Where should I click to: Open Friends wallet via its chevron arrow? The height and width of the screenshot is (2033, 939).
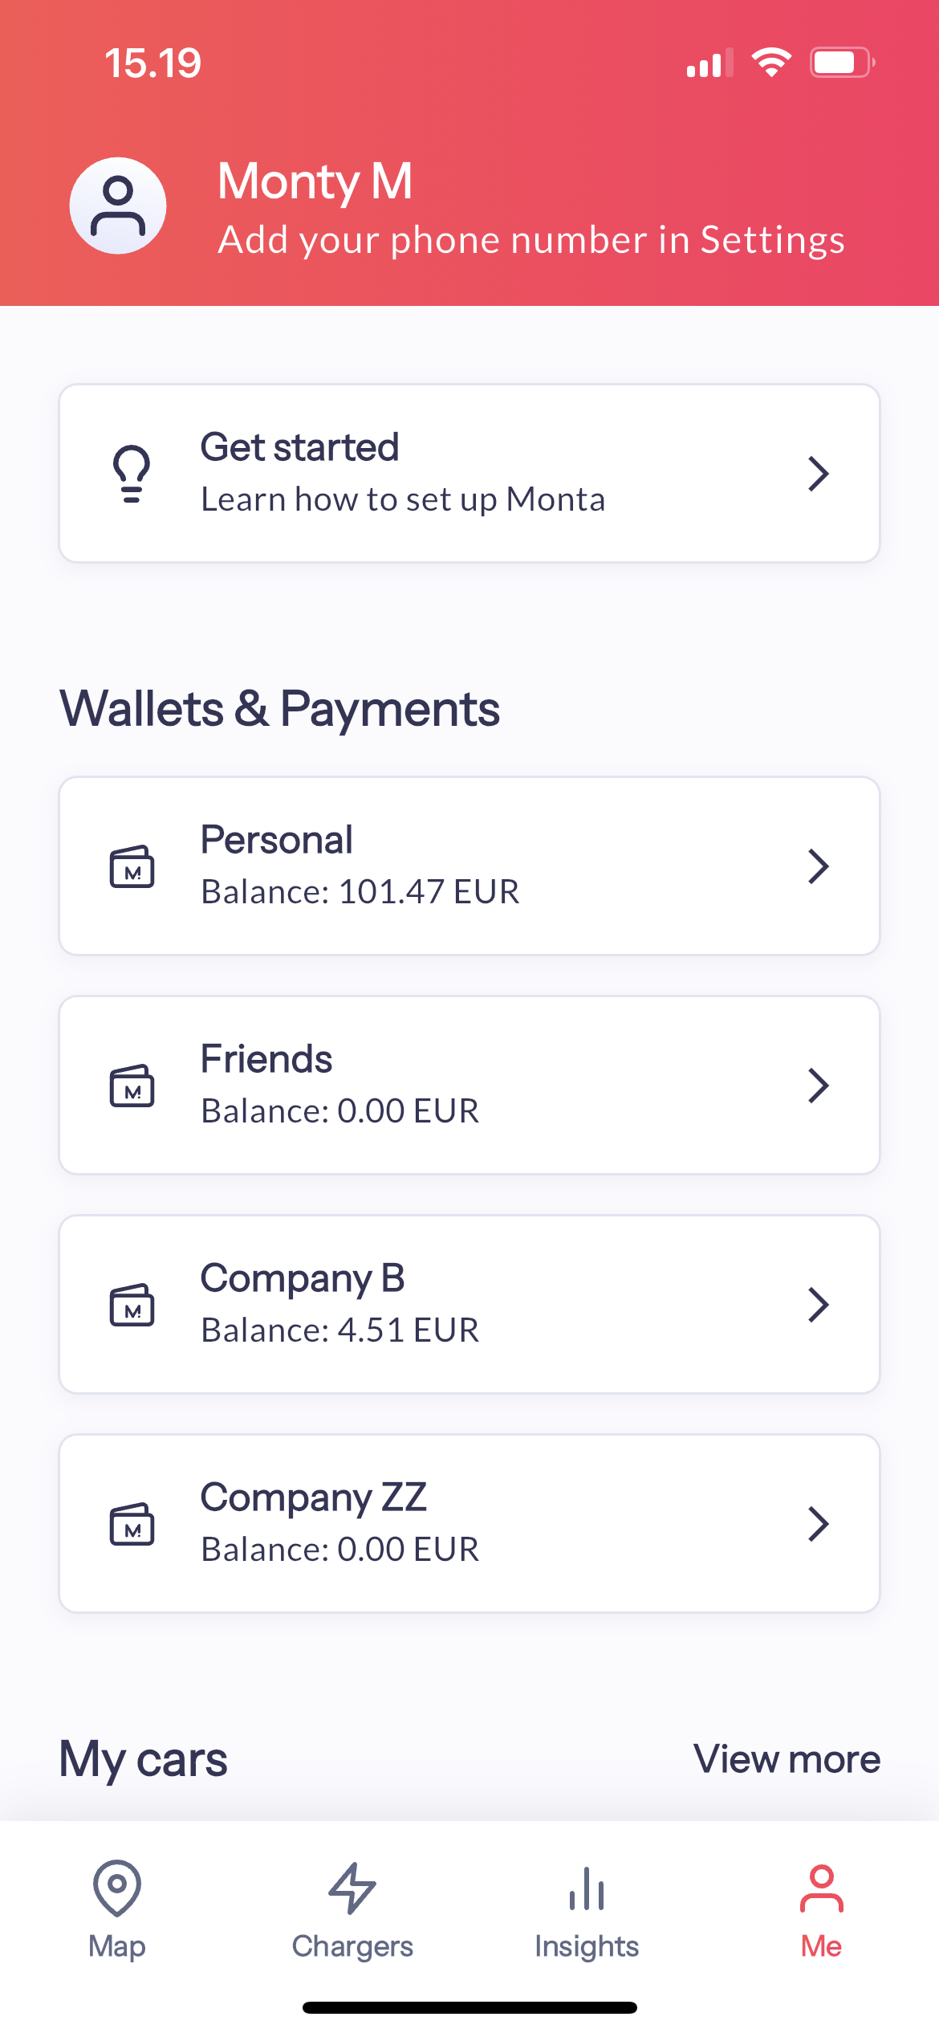(x=818, y=1086)
